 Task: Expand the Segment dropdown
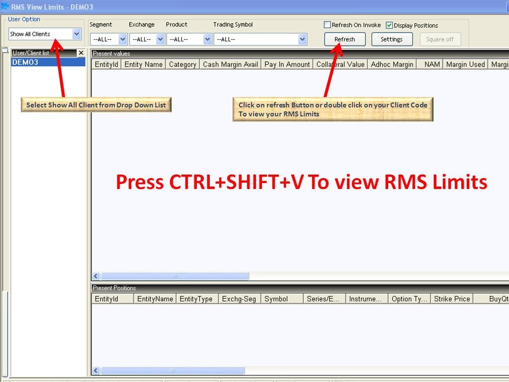(x=123, y=39)
